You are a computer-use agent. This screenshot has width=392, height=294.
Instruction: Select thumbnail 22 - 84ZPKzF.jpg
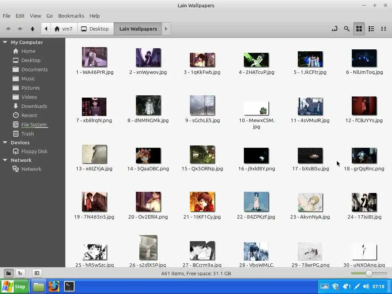256,202
